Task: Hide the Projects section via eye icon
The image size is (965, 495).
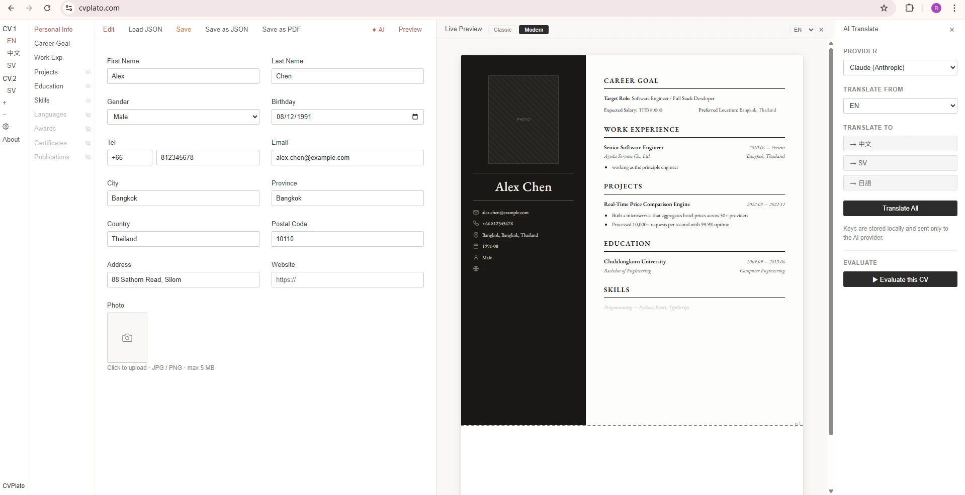Action: 88,72
